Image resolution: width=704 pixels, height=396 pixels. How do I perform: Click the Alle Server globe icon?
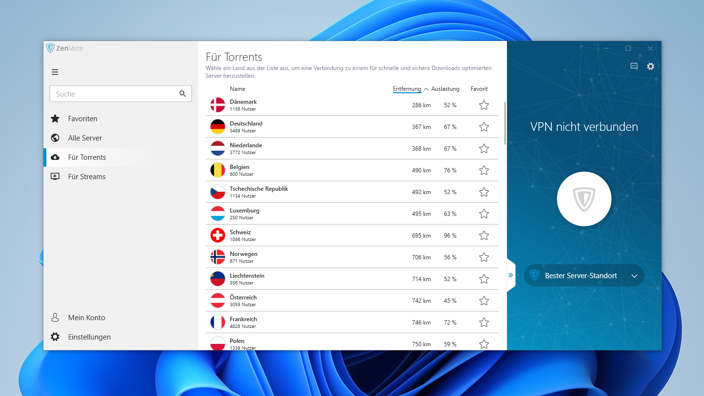[55, 138]
